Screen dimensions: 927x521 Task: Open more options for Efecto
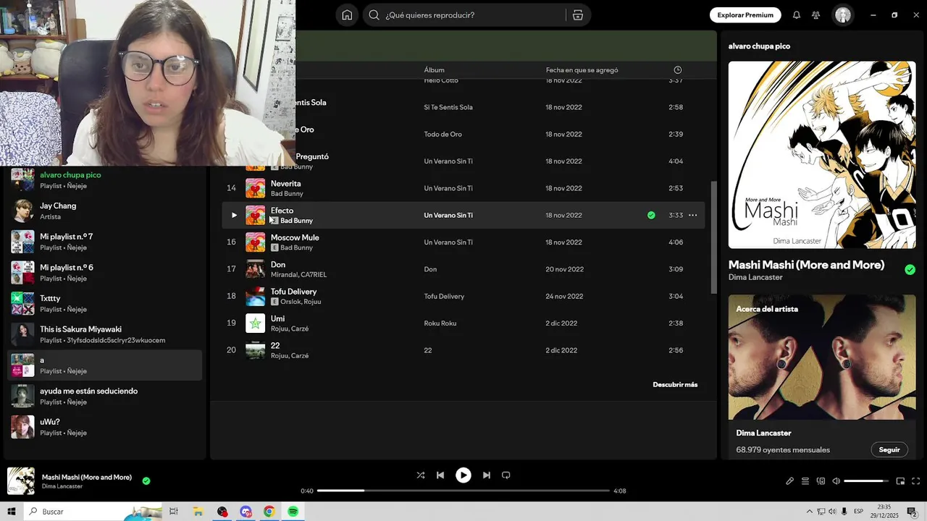[692, 215]
